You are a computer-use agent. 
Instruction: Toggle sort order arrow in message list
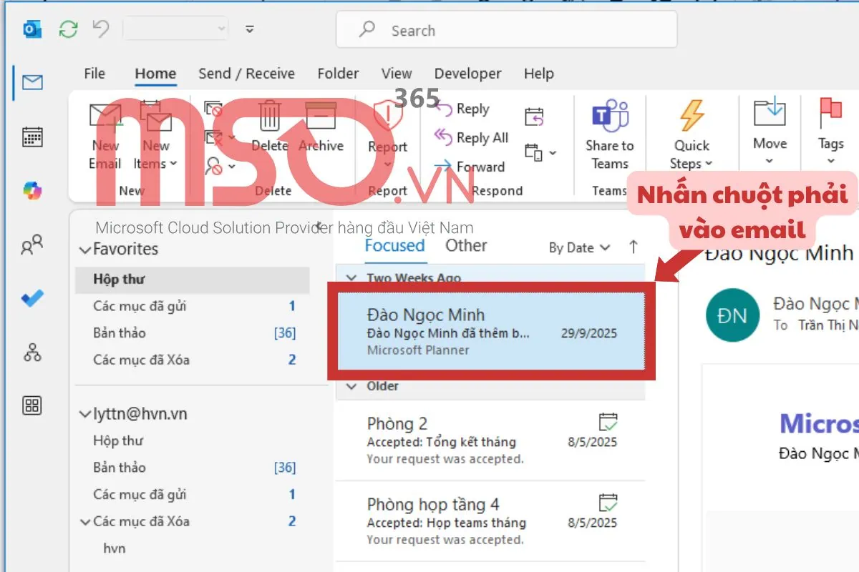[633, 247]
